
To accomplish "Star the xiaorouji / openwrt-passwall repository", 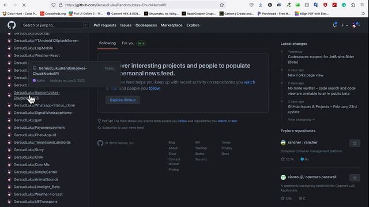I will (x=355, y=178).
